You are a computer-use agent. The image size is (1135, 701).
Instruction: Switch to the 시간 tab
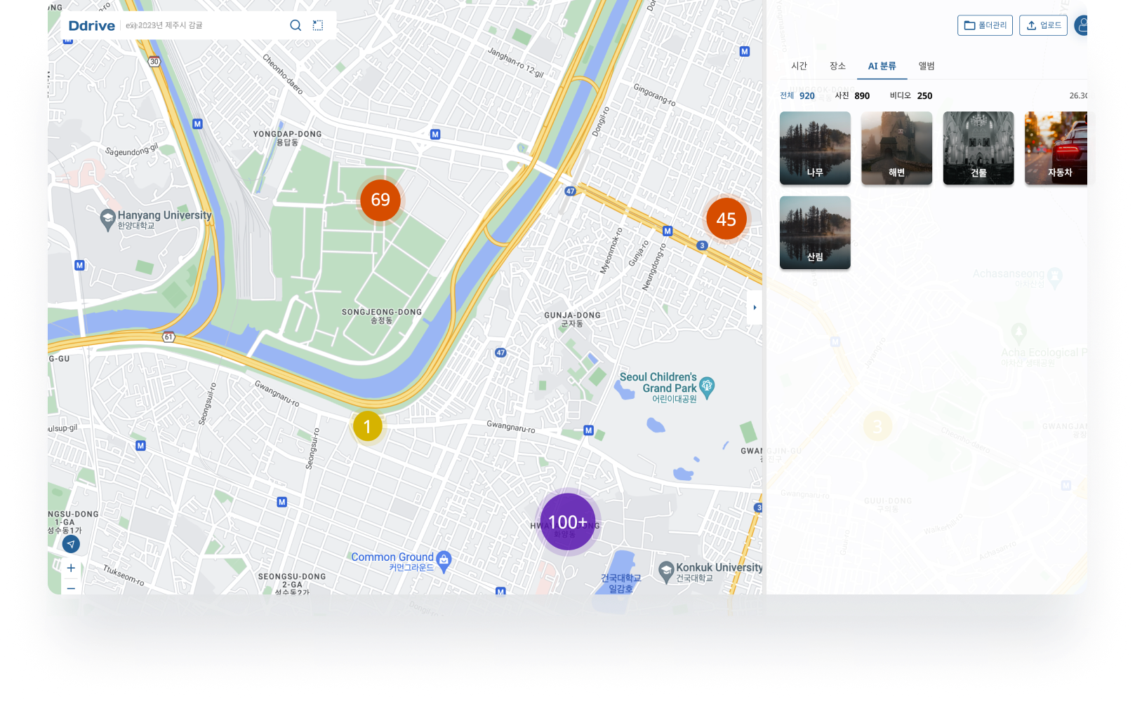[799, 66]
